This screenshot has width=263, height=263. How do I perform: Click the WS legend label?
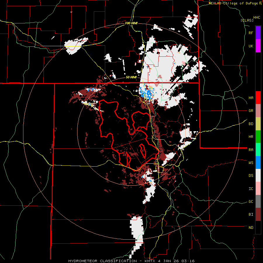coord(251,163)
